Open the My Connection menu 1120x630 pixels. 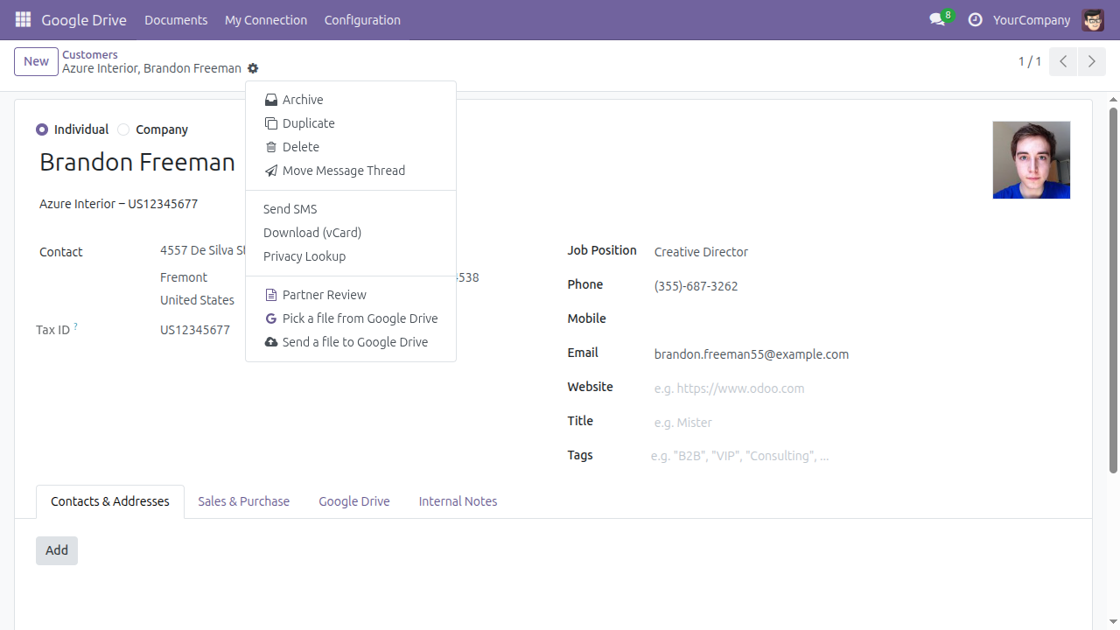266,19
